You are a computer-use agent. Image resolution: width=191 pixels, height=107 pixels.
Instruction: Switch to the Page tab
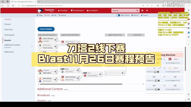(x=40, y=15)
